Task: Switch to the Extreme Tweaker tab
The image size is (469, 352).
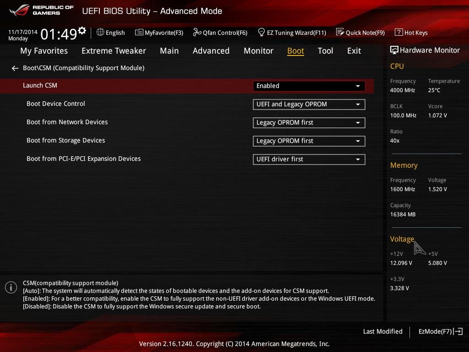Action: tap(114, 51)
